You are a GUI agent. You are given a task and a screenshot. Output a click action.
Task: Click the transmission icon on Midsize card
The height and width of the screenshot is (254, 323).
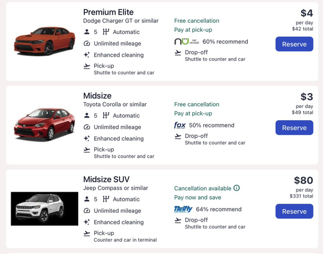(106, 115)
